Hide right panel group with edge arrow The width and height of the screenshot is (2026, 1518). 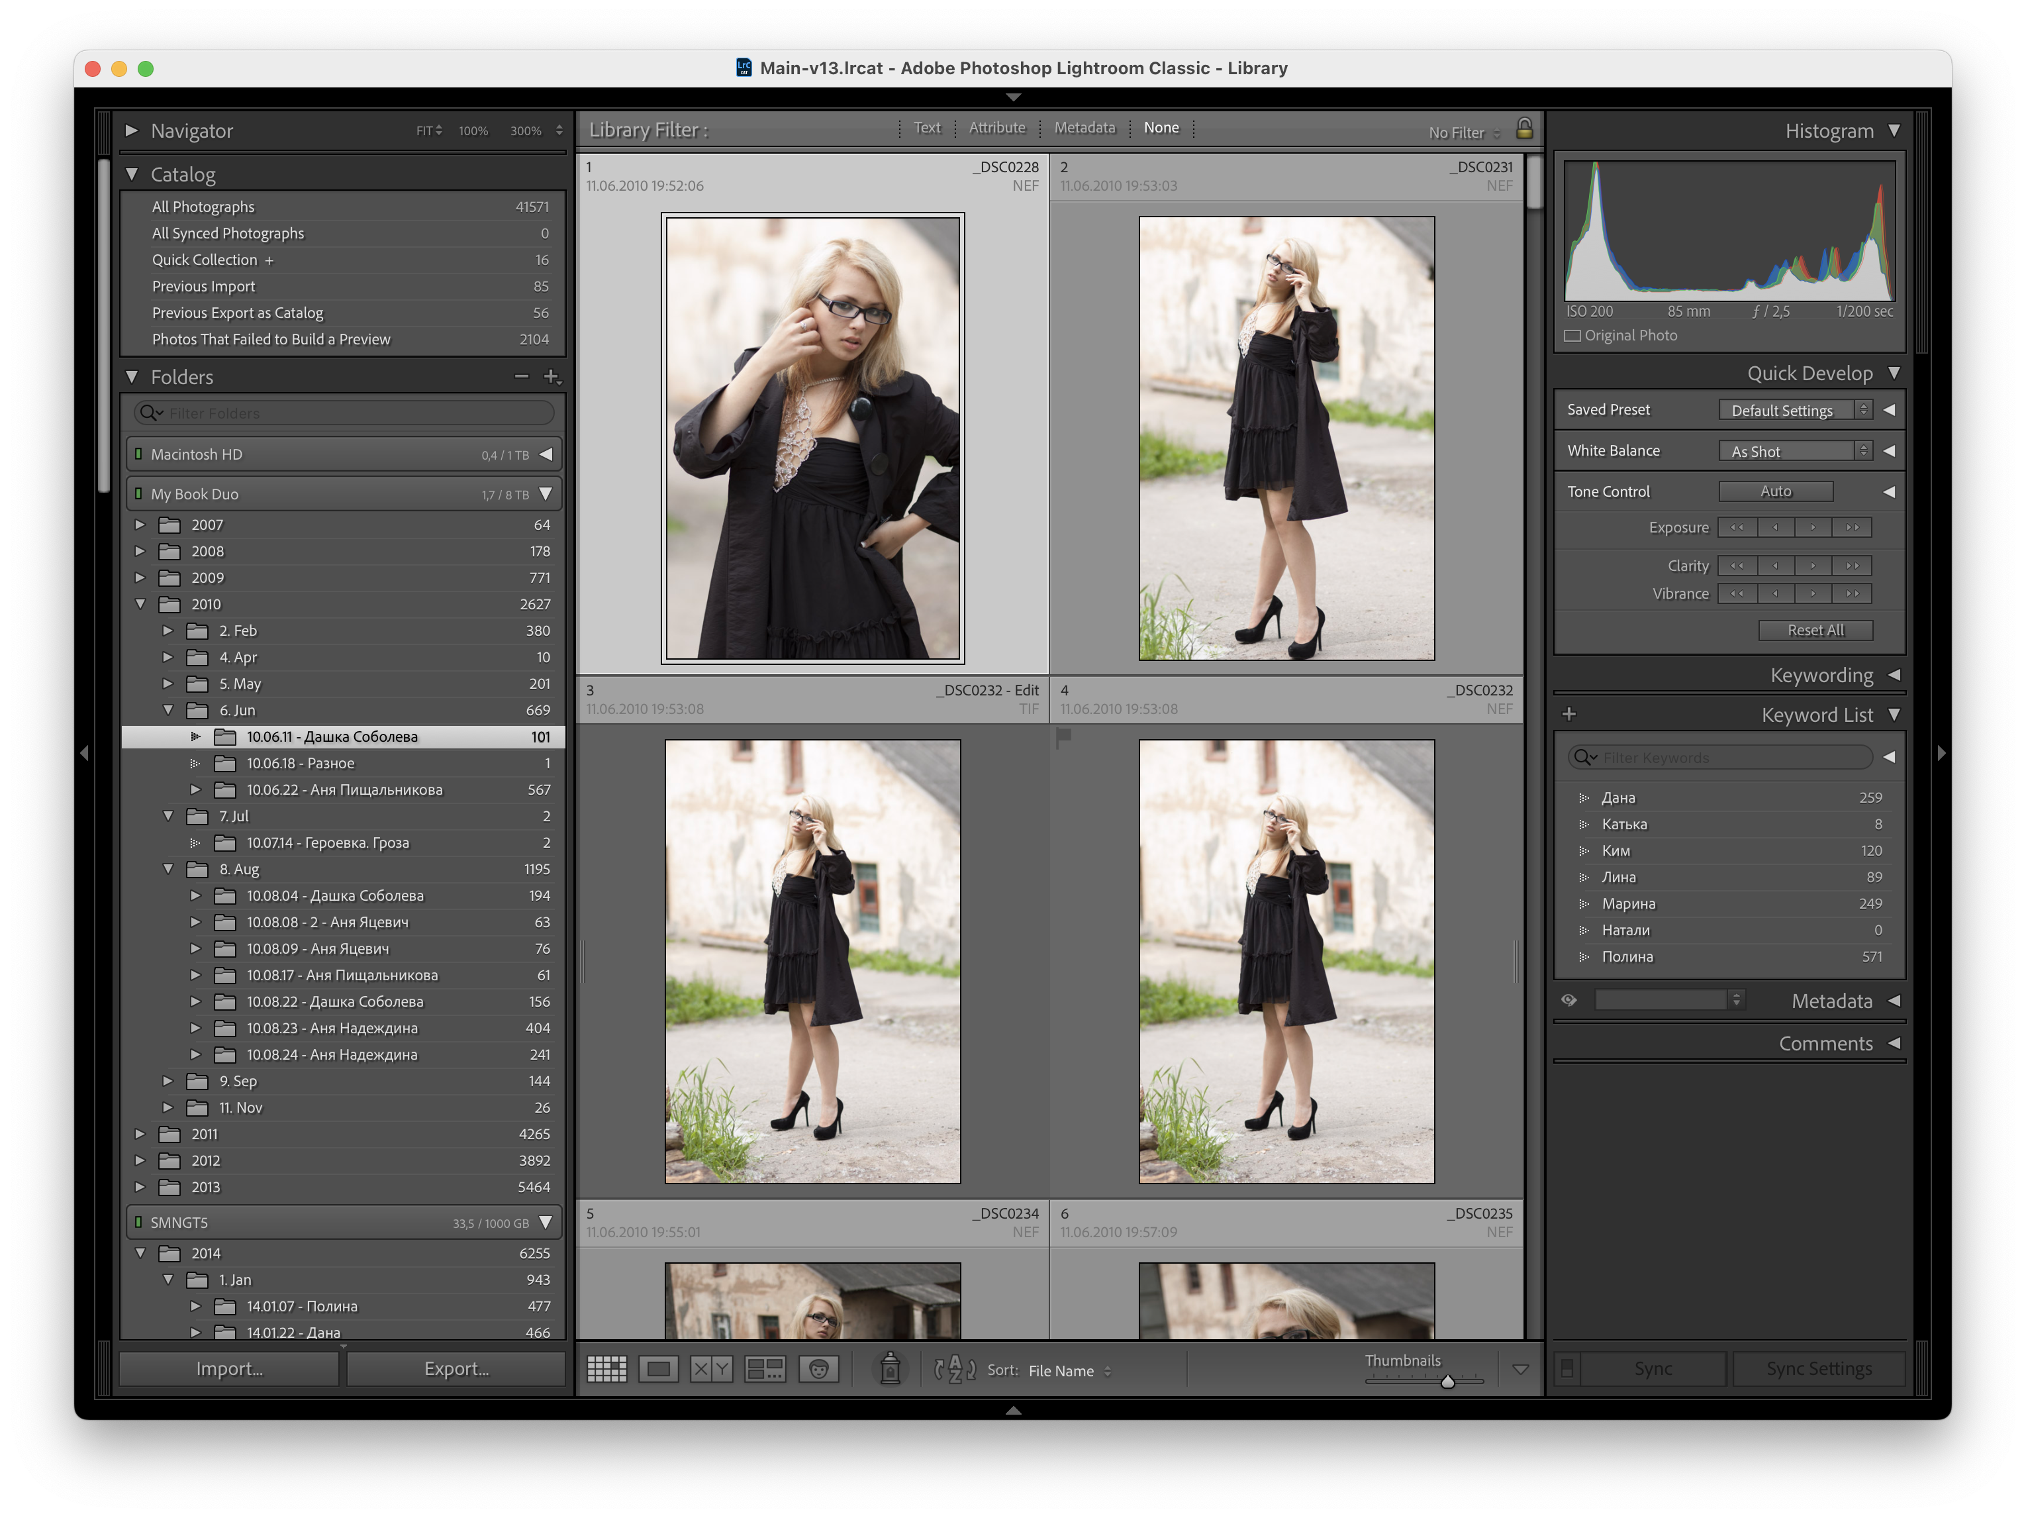pos(1941,753)
